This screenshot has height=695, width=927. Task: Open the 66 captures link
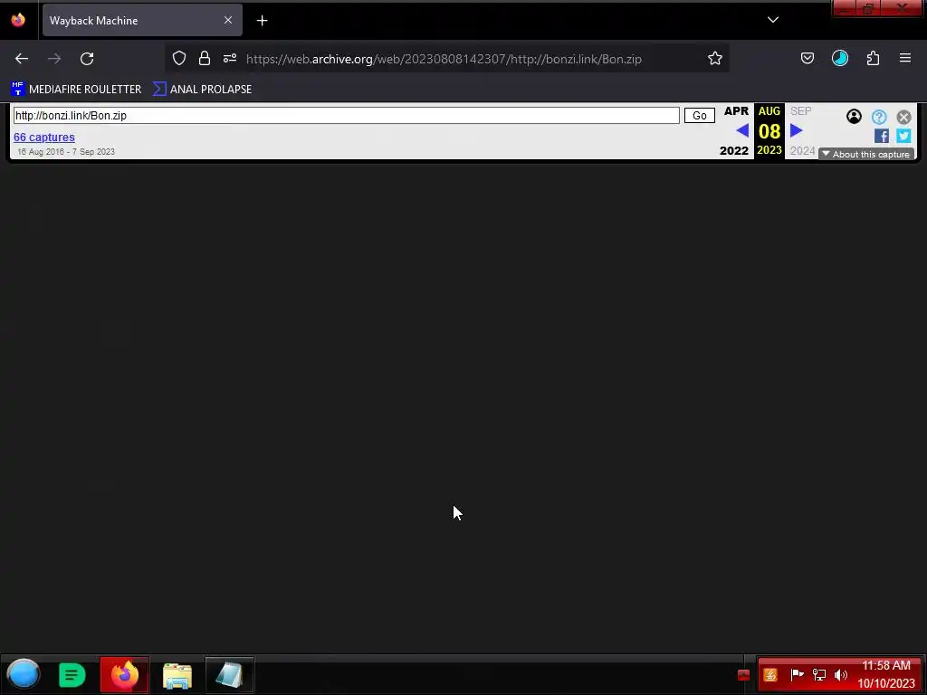44,138
